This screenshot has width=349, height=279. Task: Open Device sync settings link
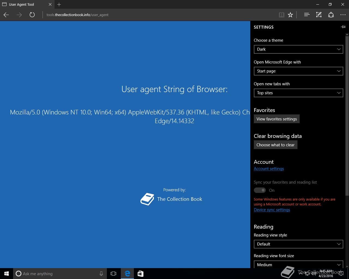click(x=272, y=210)
